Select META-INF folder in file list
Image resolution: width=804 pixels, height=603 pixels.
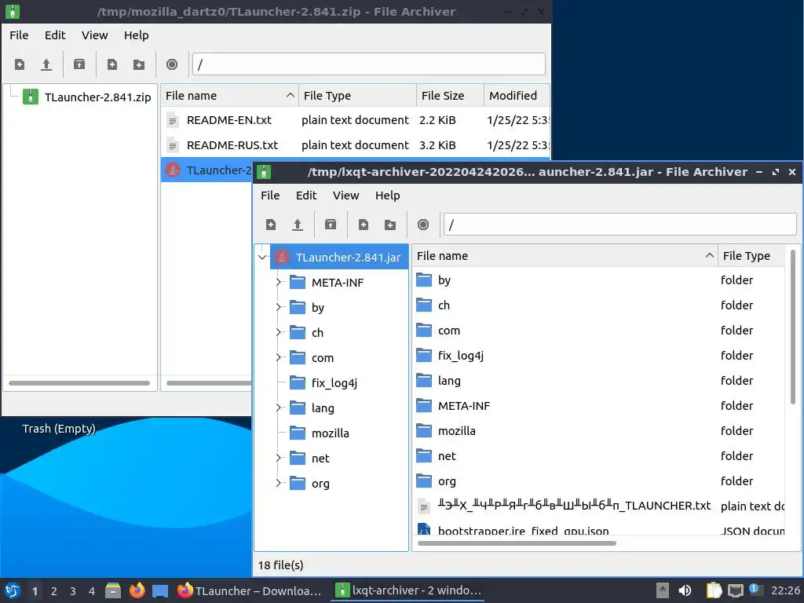(598, 406)
